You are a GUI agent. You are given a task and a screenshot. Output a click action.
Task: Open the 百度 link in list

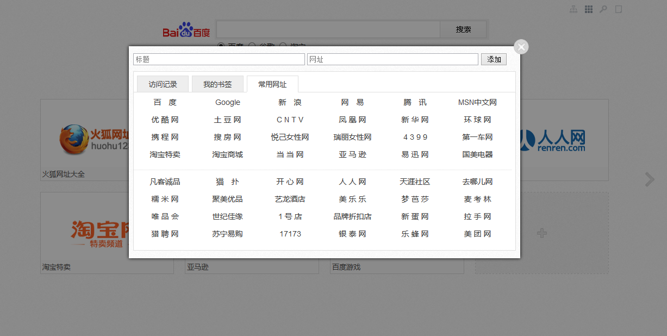[165, 102]
